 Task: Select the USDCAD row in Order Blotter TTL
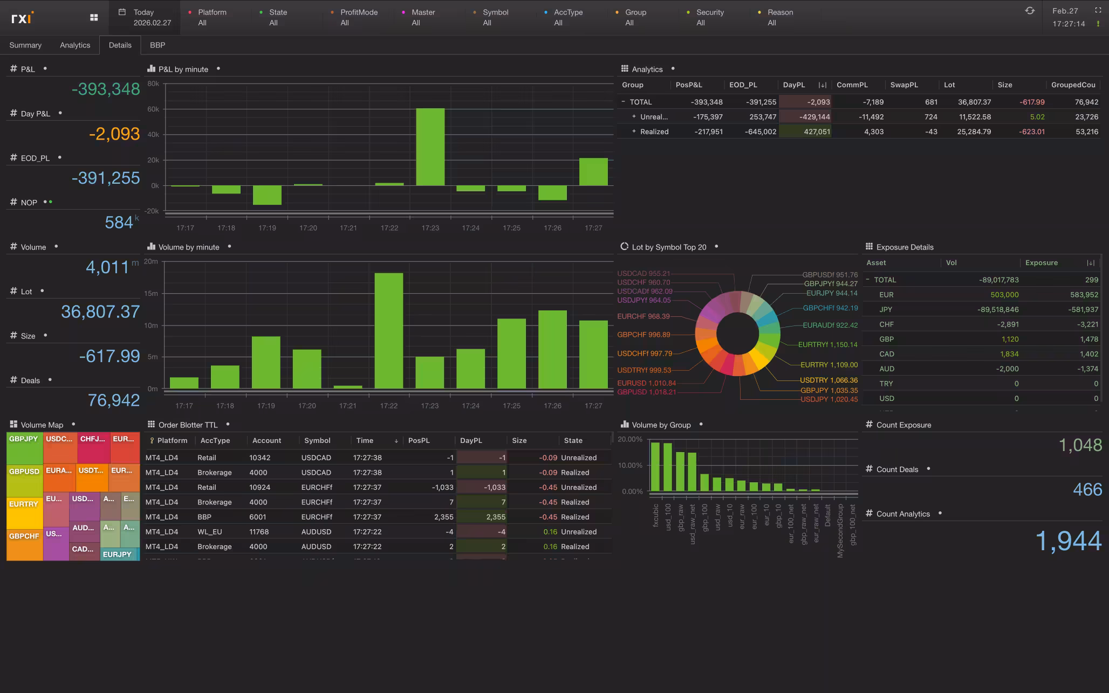tap(317, 458)
